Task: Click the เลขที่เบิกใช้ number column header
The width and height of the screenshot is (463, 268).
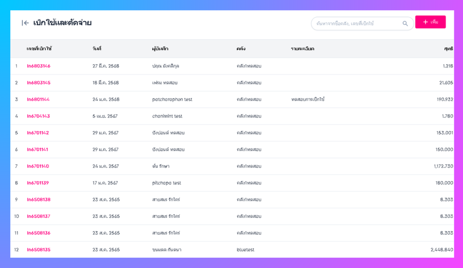Action: pos(39,48)
